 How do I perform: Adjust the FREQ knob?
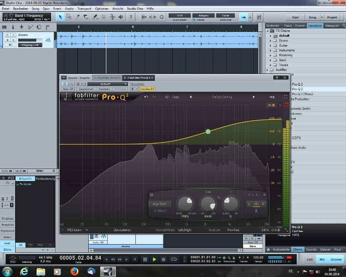[x=185, y=204]
